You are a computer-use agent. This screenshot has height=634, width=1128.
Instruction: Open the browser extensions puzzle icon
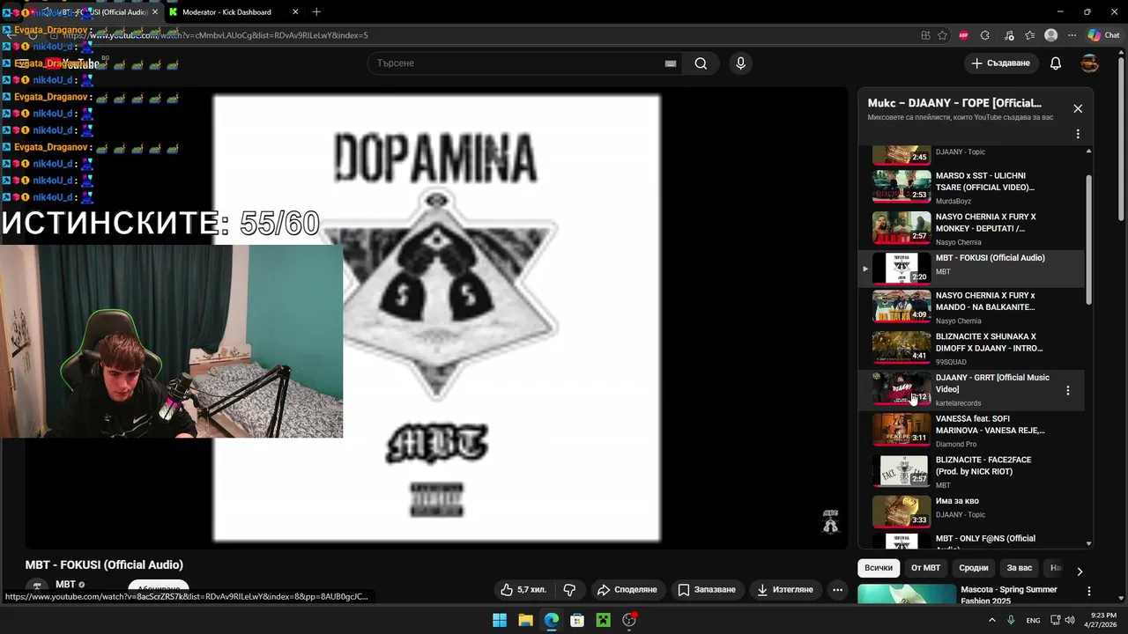985,35
